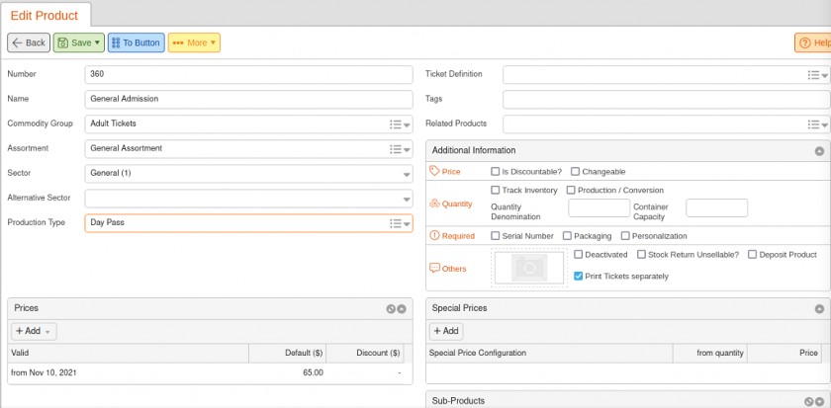
Task: Edit the Number field showing 360
Action: coord(248,75)
